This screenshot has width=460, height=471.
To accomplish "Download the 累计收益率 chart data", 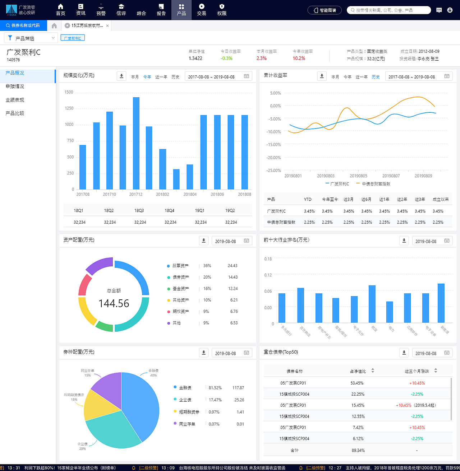I will 322,76.
